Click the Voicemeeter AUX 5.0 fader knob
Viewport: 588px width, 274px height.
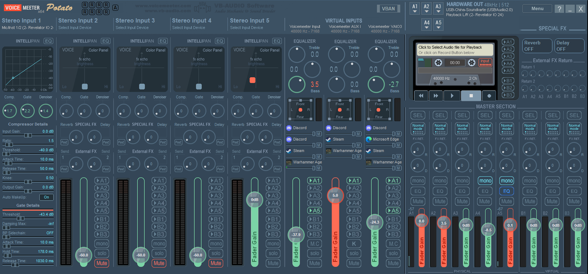(x=335, y=195)
